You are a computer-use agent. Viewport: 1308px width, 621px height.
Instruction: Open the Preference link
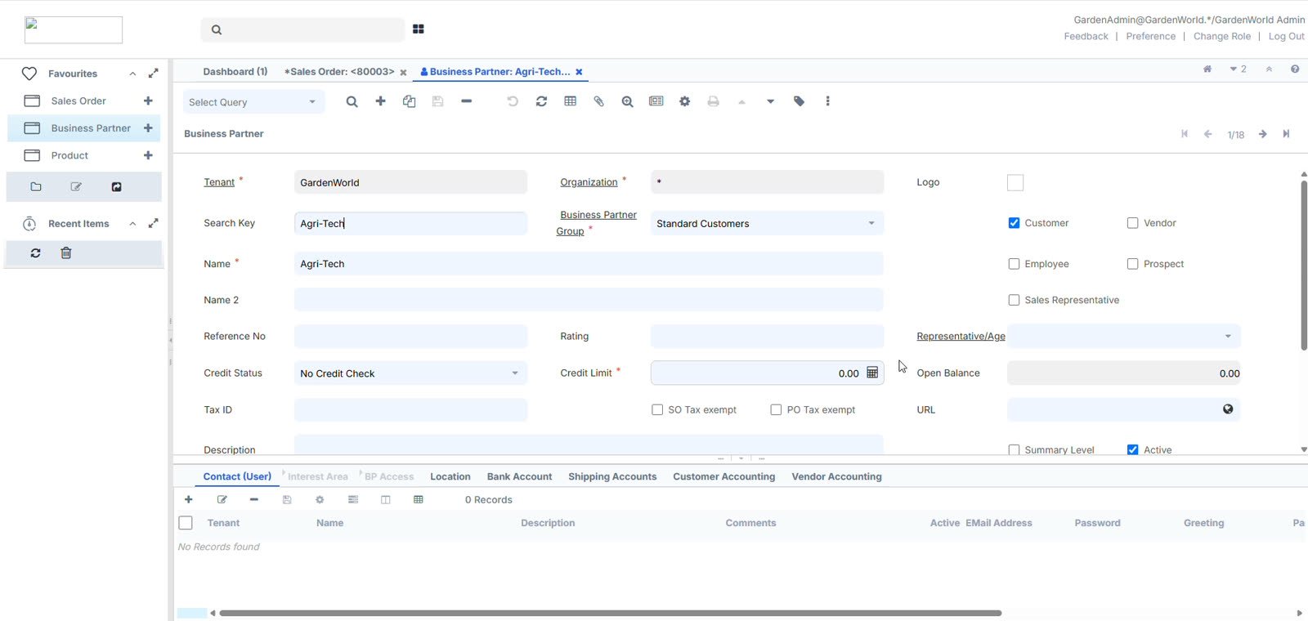(x=1150, y=36)
